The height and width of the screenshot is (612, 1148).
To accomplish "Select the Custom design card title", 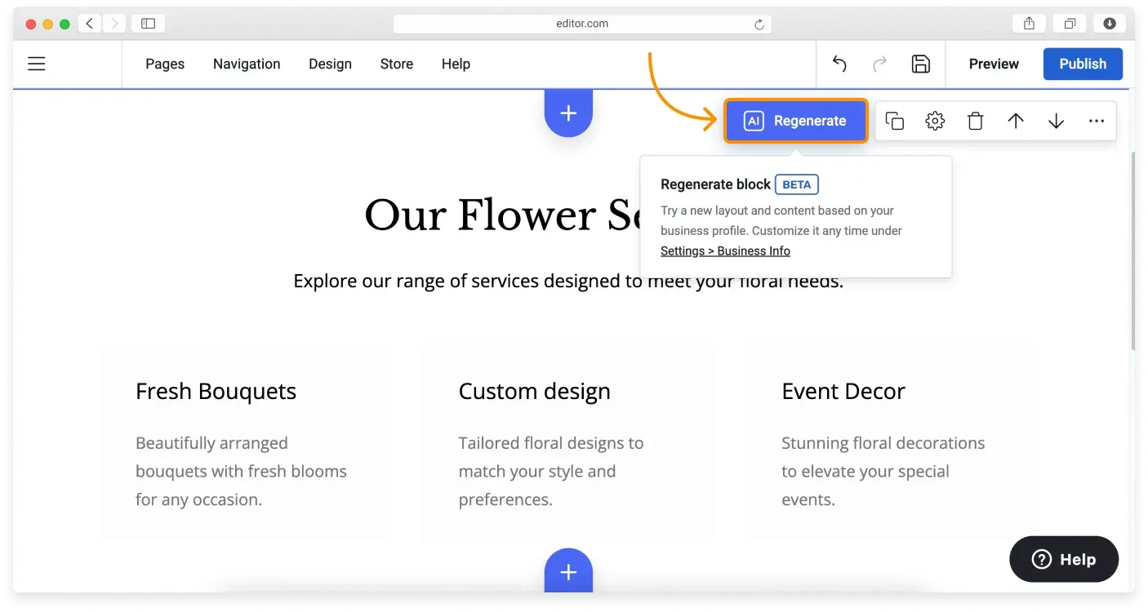I will 535,392.
